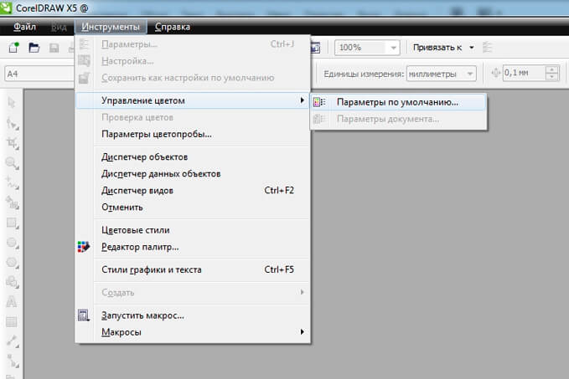
Task: Open Редактор палитр from the menu
Action: tap(139, 247)
